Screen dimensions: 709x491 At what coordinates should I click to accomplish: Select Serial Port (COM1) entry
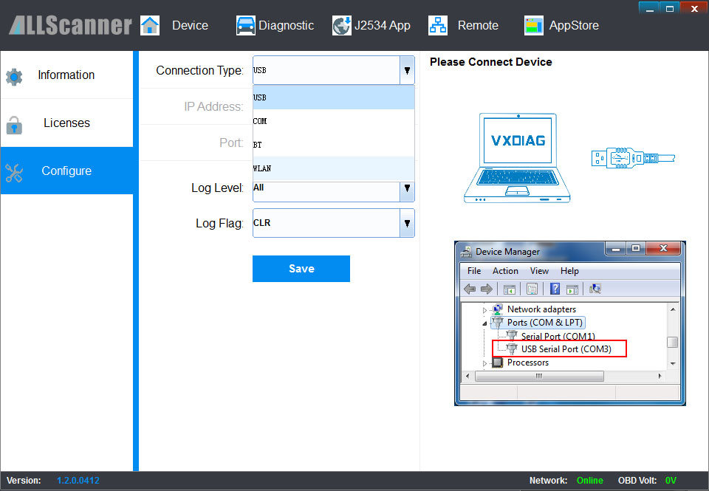[558, 336]
